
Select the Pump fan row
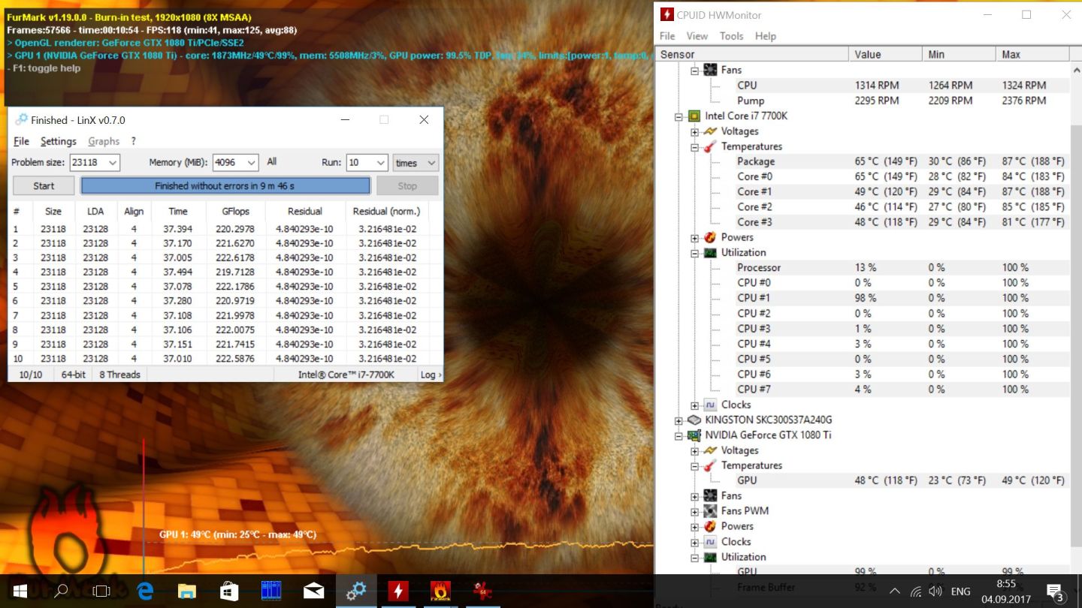coord(863,101)
